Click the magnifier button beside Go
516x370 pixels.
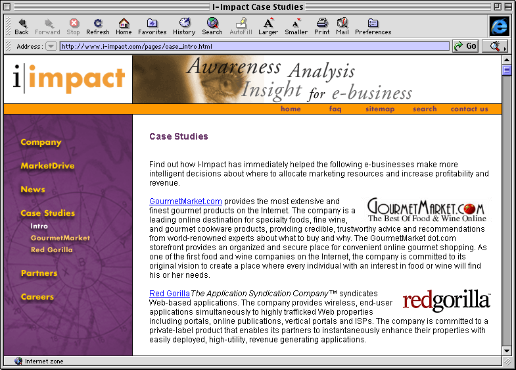point(494,46)
